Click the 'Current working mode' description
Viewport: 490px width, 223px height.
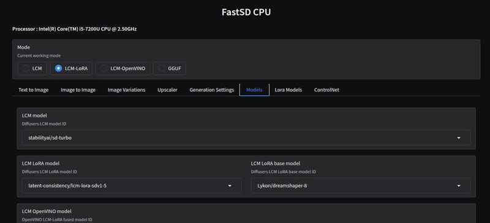click(x=39, y=56)
